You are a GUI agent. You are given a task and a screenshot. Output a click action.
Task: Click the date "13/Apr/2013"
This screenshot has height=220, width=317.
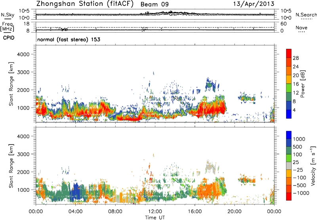click(x=254, y=4)
